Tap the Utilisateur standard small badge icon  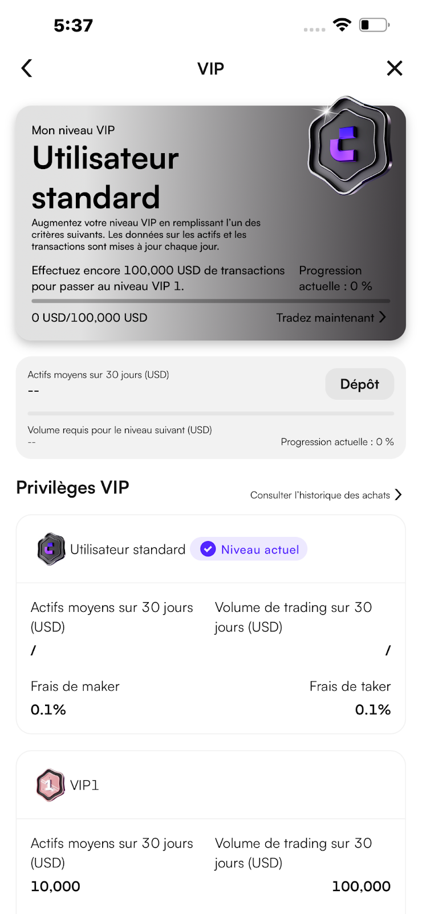51,549
